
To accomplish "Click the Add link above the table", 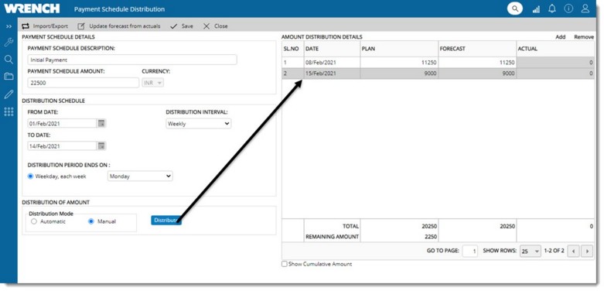I will (x=561, y=37).
